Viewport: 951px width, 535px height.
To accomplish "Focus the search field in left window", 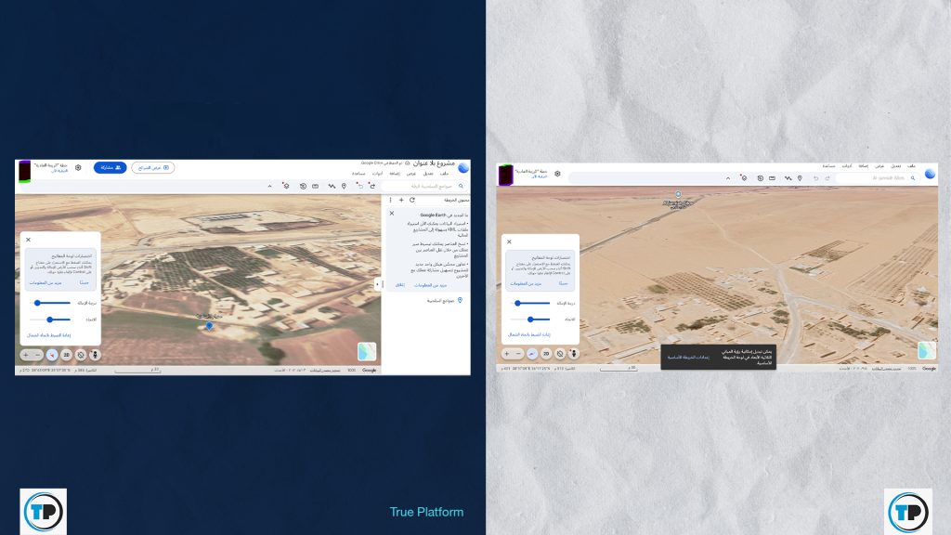I will [423, 186].
